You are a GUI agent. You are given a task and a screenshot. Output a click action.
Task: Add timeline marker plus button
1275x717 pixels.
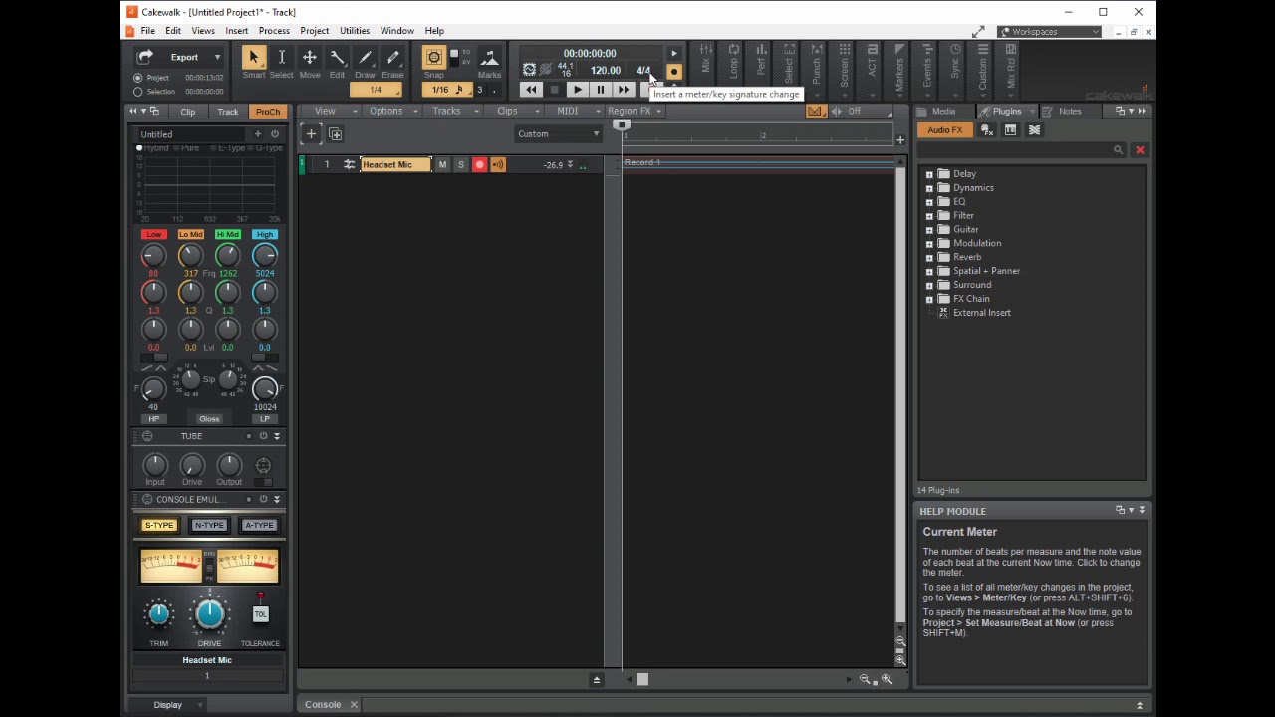coord(900,140)
